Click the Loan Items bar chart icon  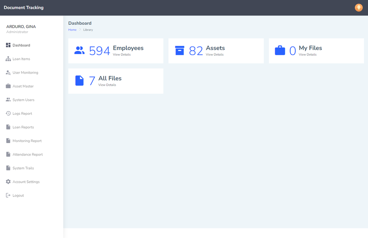(x=8, y=58)
